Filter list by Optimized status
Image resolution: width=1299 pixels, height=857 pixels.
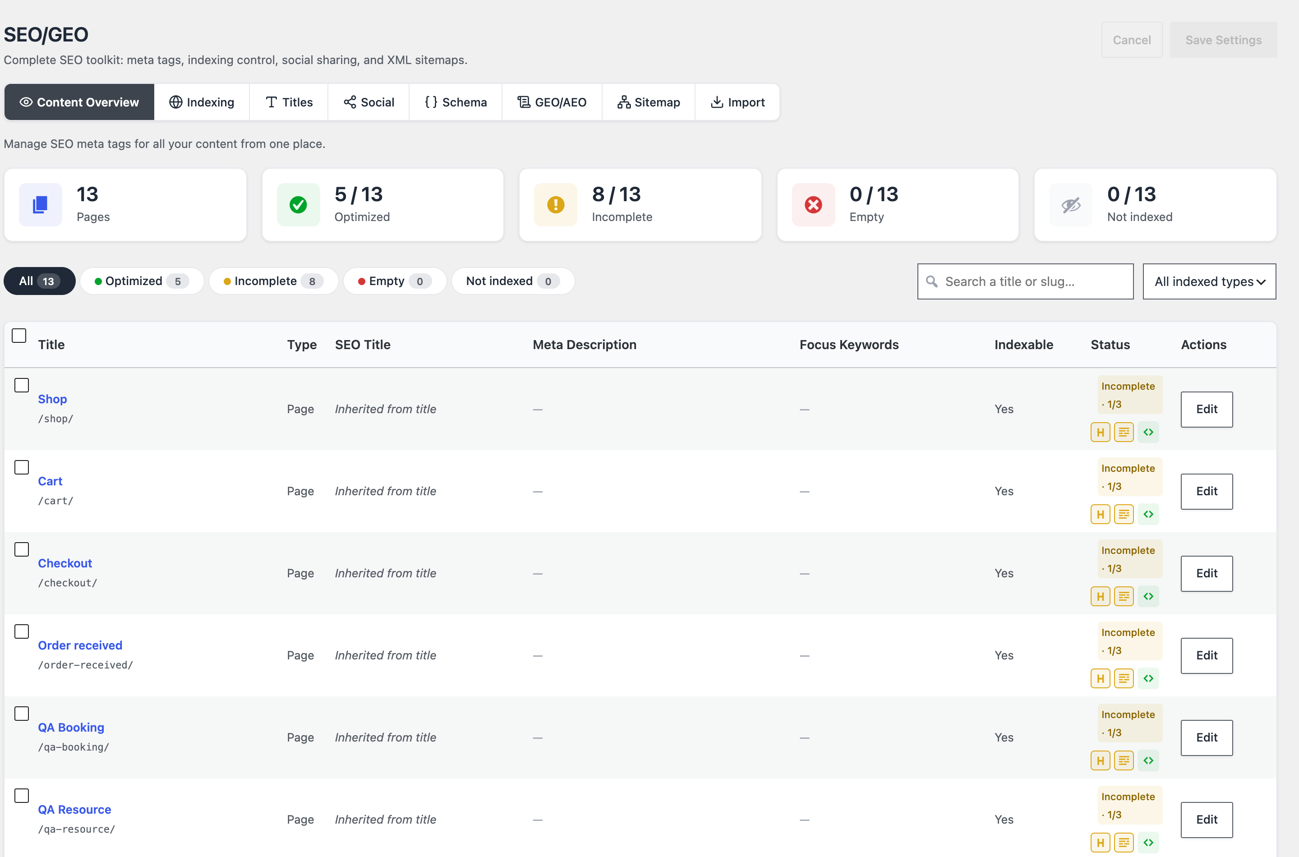(142, 281)
